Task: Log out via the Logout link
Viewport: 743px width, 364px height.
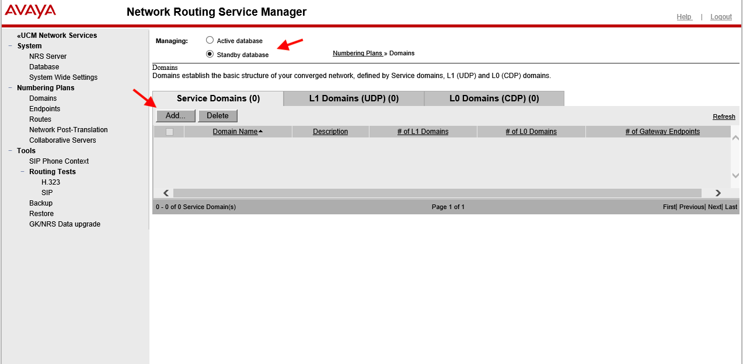Action: (x=721, y=17)
